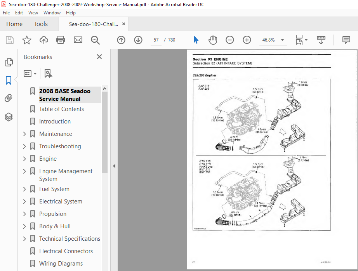358x271 pixels.
Task: Click the bookmarks scroll up arrow
Action: [104, 89]
